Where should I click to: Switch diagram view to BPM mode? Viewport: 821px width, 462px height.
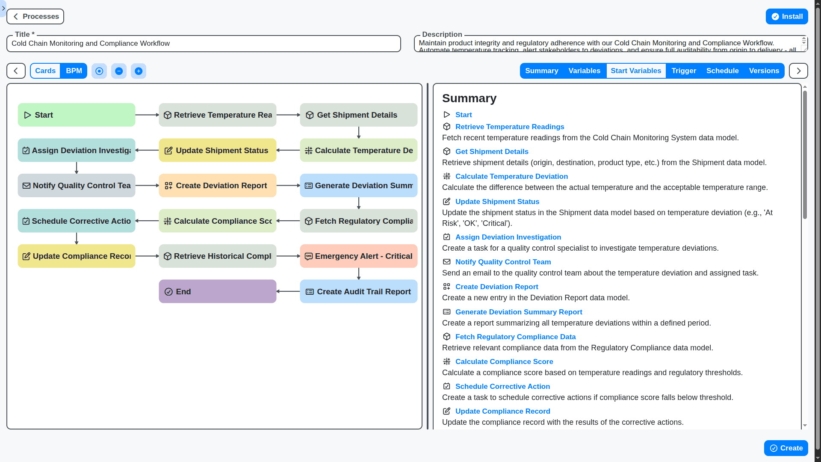tap(74, 71)
